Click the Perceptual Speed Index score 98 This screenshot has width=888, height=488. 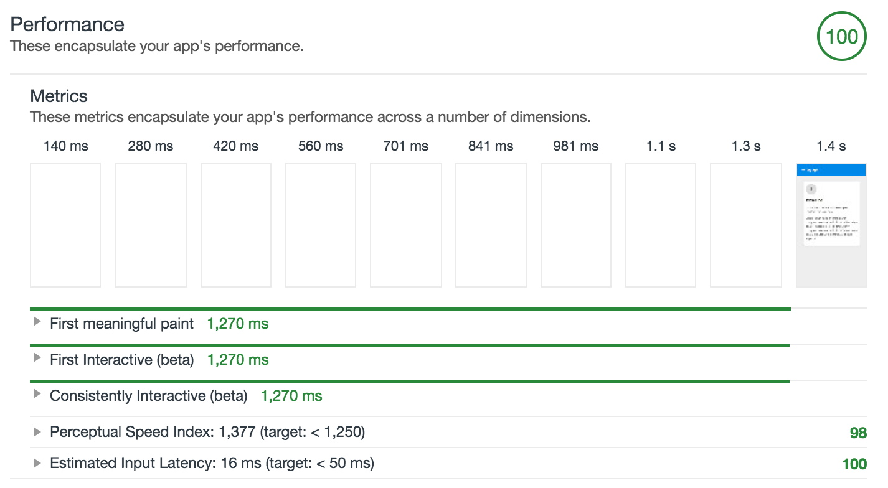click(x=858, y=433)
